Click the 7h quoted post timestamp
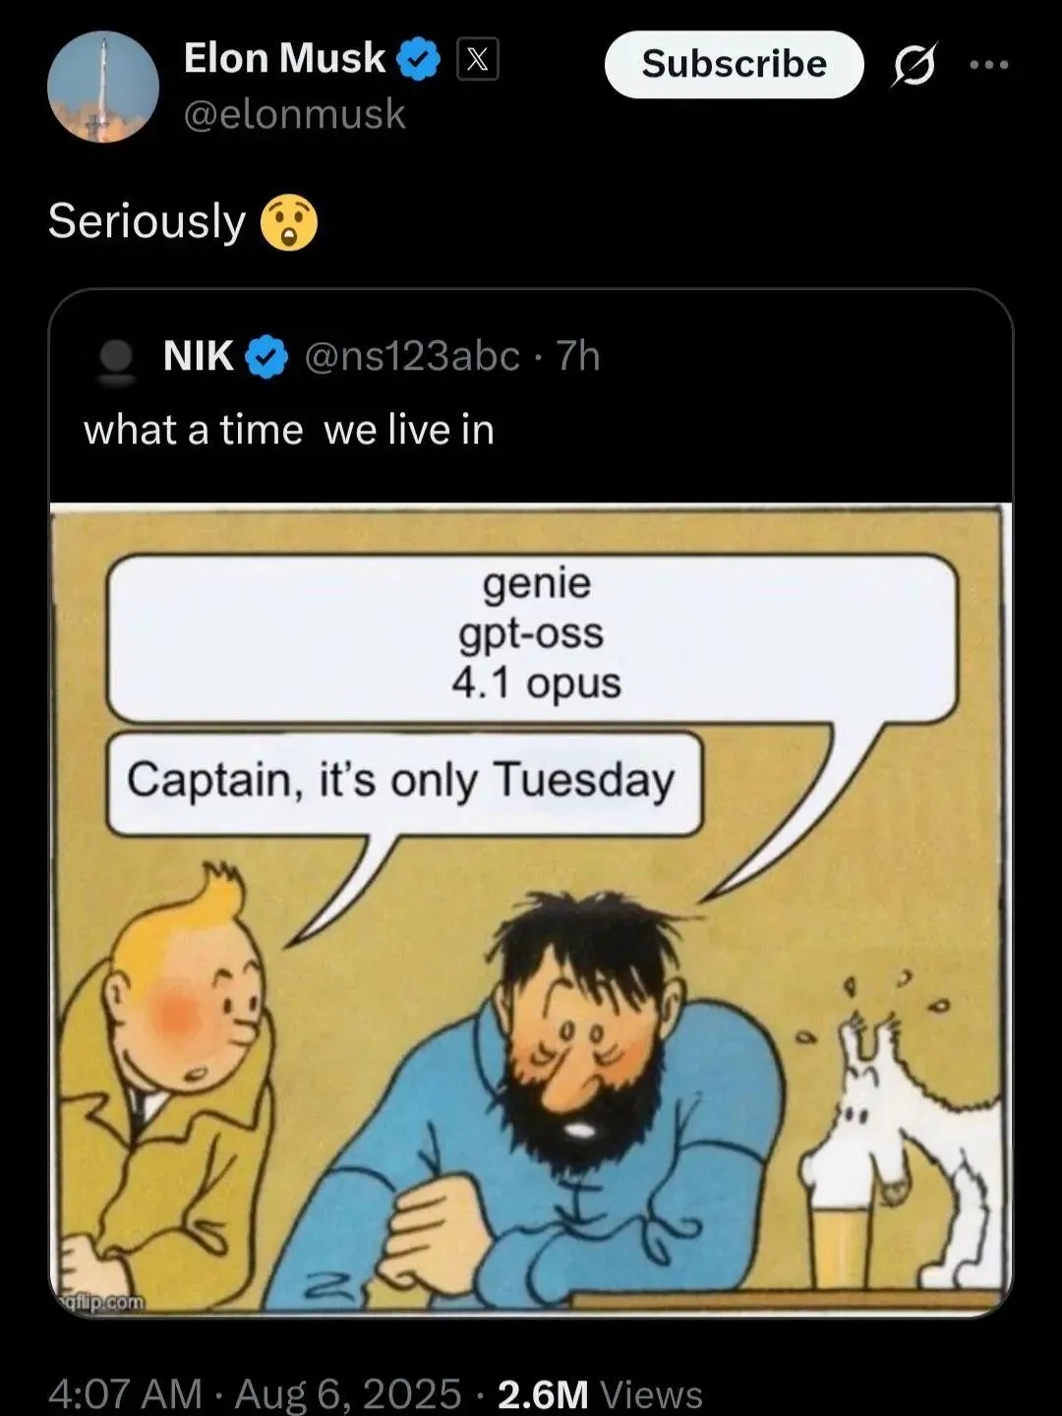The width and height of the screenshot is (1062, 1416). click(579, 356)
